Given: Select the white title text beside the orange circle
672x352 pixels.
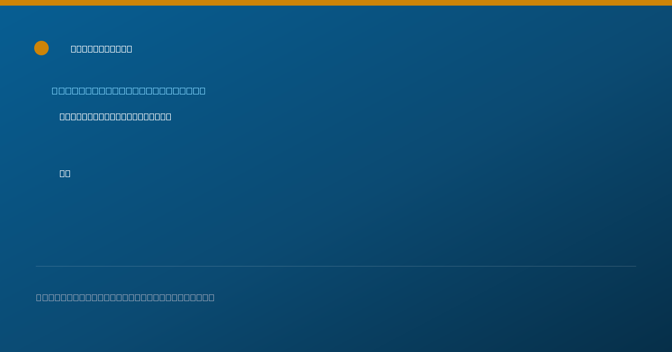Looking at the screenshot, I should pos(101,49).
